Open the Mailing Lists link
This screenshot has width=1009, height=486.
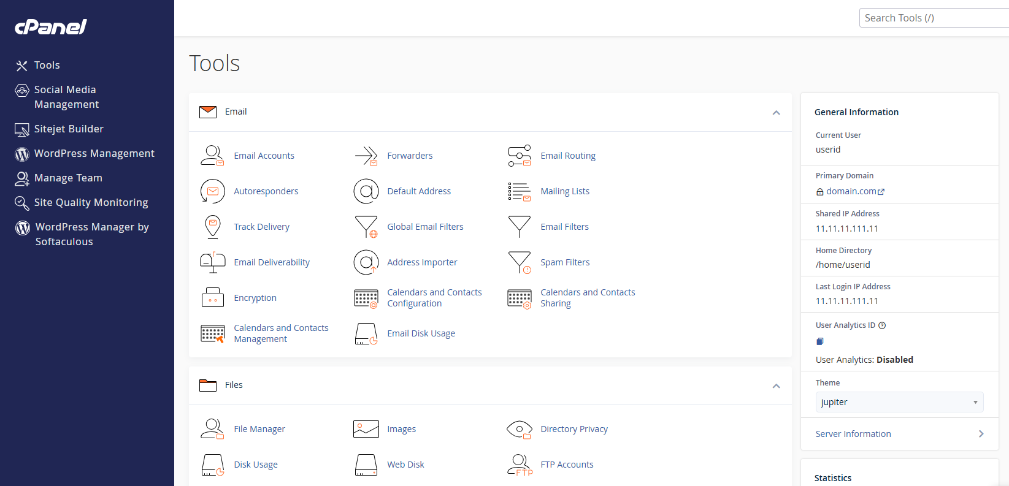(x=564, y=191)
